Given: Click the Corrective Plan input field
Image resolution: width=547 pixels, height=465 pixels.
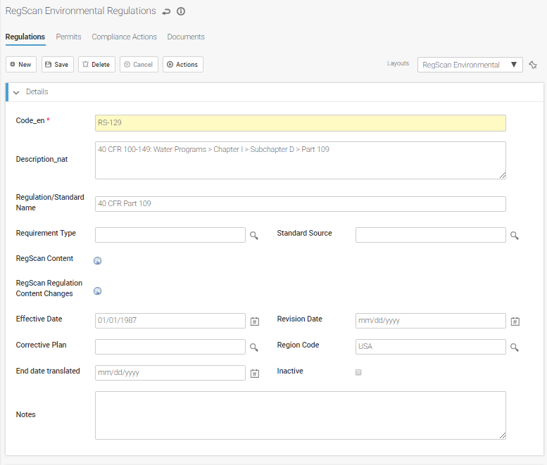Looking at the screenshot, I should point(170,347).
